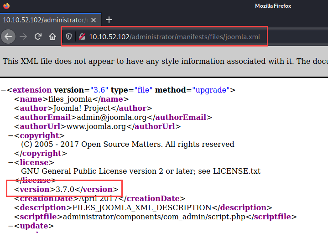Go forward one page
Image resolution: width=328 pixels, height=233 pixels.
click(23, 36)
